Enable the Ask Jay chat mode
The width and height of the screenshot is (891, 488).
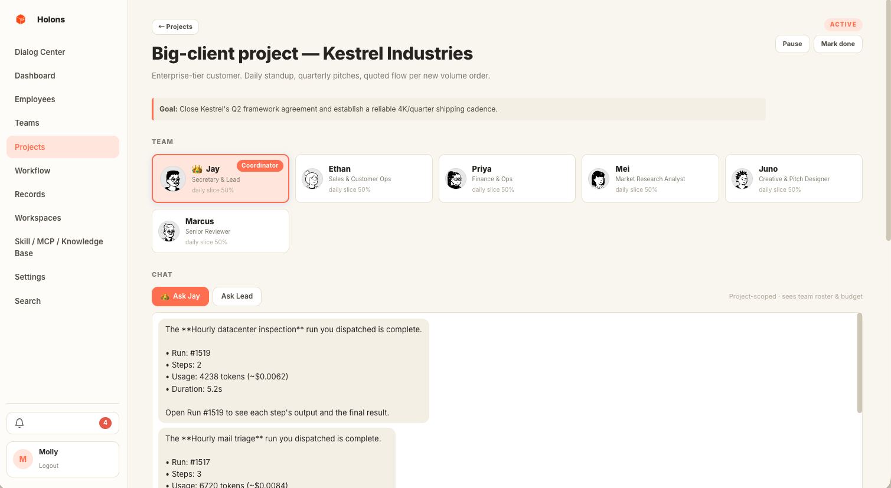click(x=180, y=296)
